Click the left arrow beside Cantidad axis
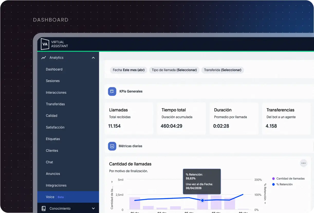The width and height of the screenshot is (314, 213). [112, 182]
